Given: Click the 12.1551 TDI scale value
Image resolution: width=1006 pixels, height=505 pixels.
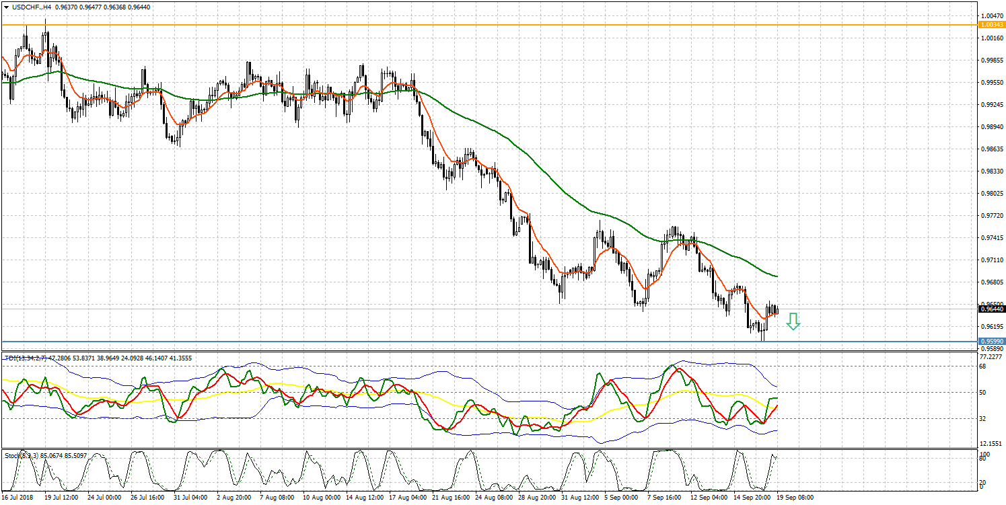Looking at the screenshot, I should coord(991,444).
